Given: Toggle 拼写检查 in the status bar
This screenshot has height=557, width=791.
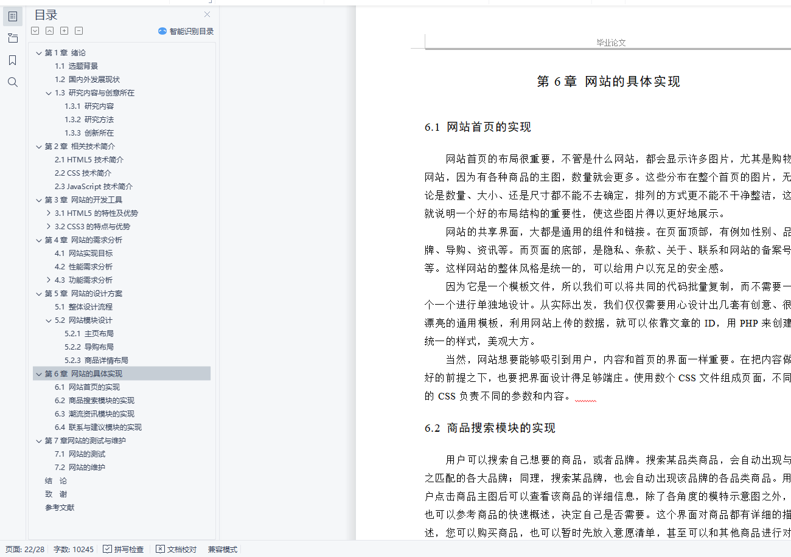Looking at the screenshot, I should pyautogui.click(x=124, y=549).
